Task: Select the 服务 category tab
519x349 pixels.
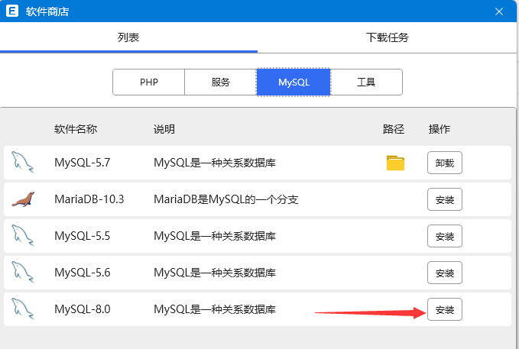Action: (221, 82)
